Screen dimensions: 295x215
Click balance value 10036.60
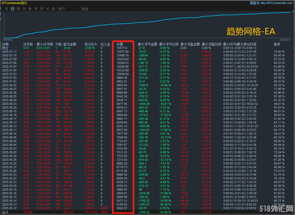[x=123, y=74]
